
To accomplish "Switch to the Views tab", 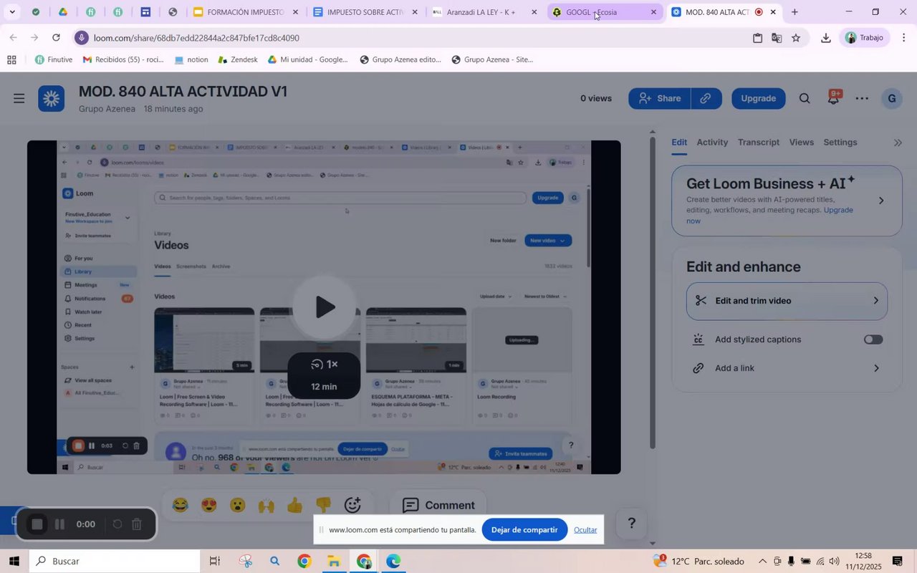I will click(x=802, y=143).
